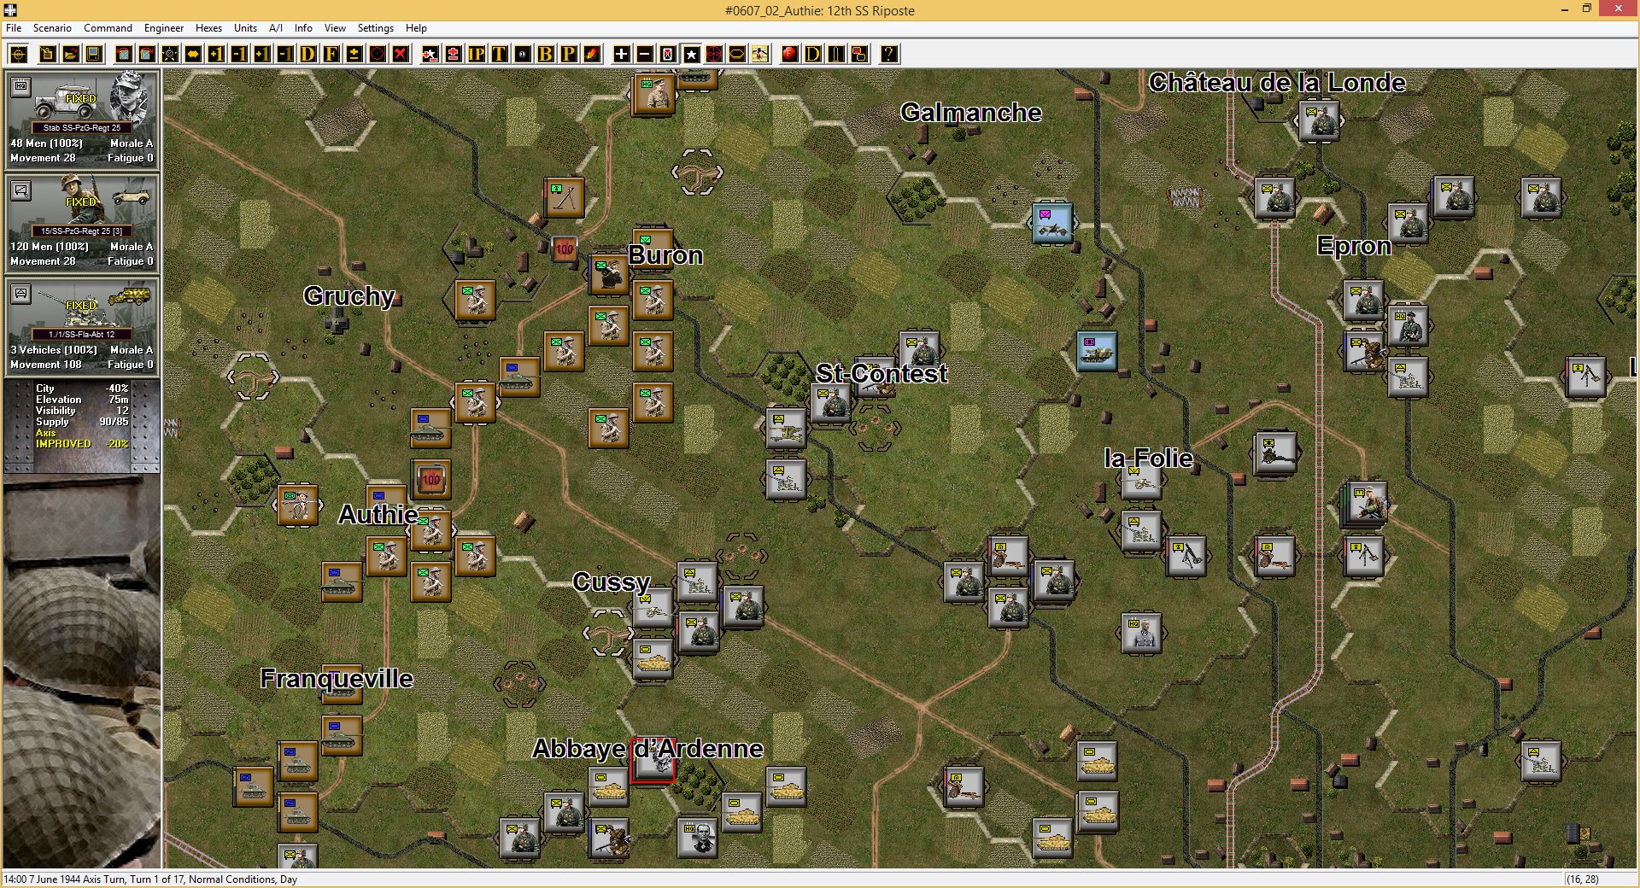Click the fire explosion toolbar icon
The image size is (1640, 888).
[x=591, y=55]
